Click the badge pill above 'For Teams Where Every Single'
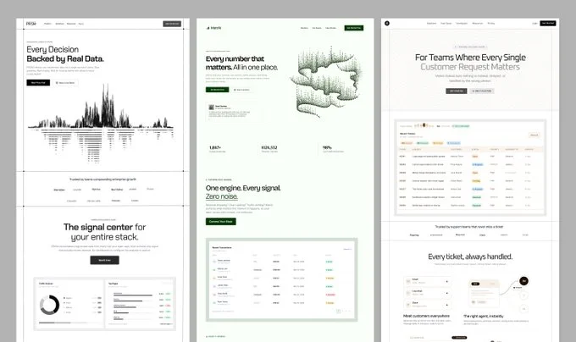The height and width of the screenshot is (342, 576). (x=470, y=47)
